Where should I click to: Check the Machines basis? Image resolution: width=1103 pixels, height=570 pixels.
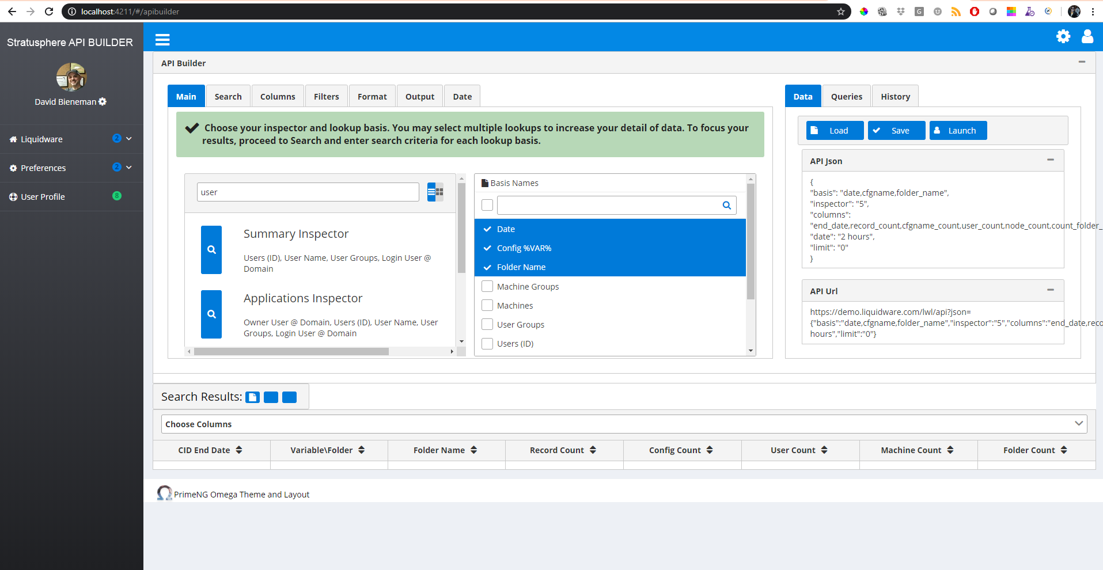point(487,305)
